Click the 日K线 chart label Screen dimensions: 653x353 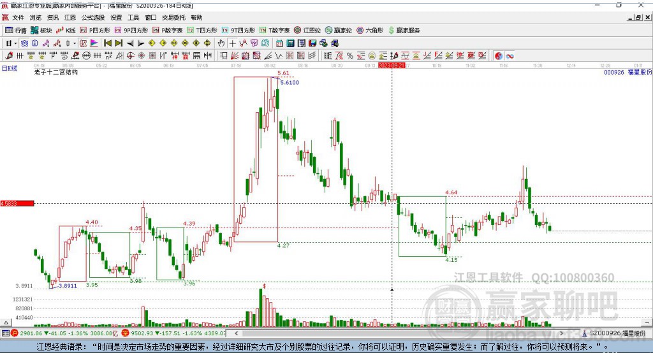[10, 68]
